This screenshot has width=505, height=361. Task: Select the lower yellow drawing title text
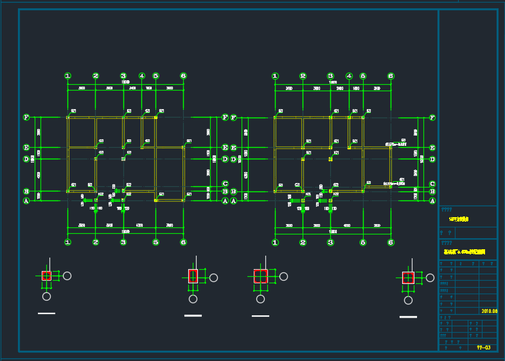[x=465, y=252]
